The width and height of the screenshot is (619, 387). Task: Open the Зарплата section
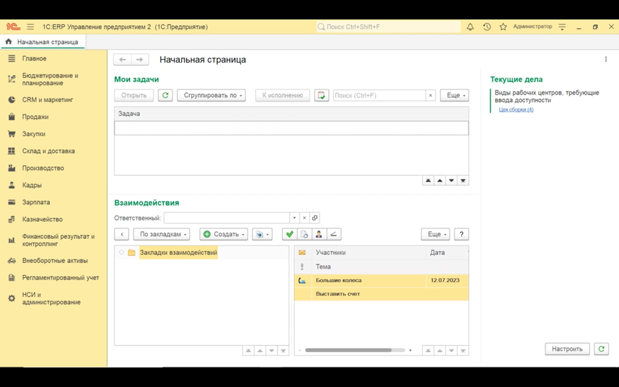coord(36,202)
